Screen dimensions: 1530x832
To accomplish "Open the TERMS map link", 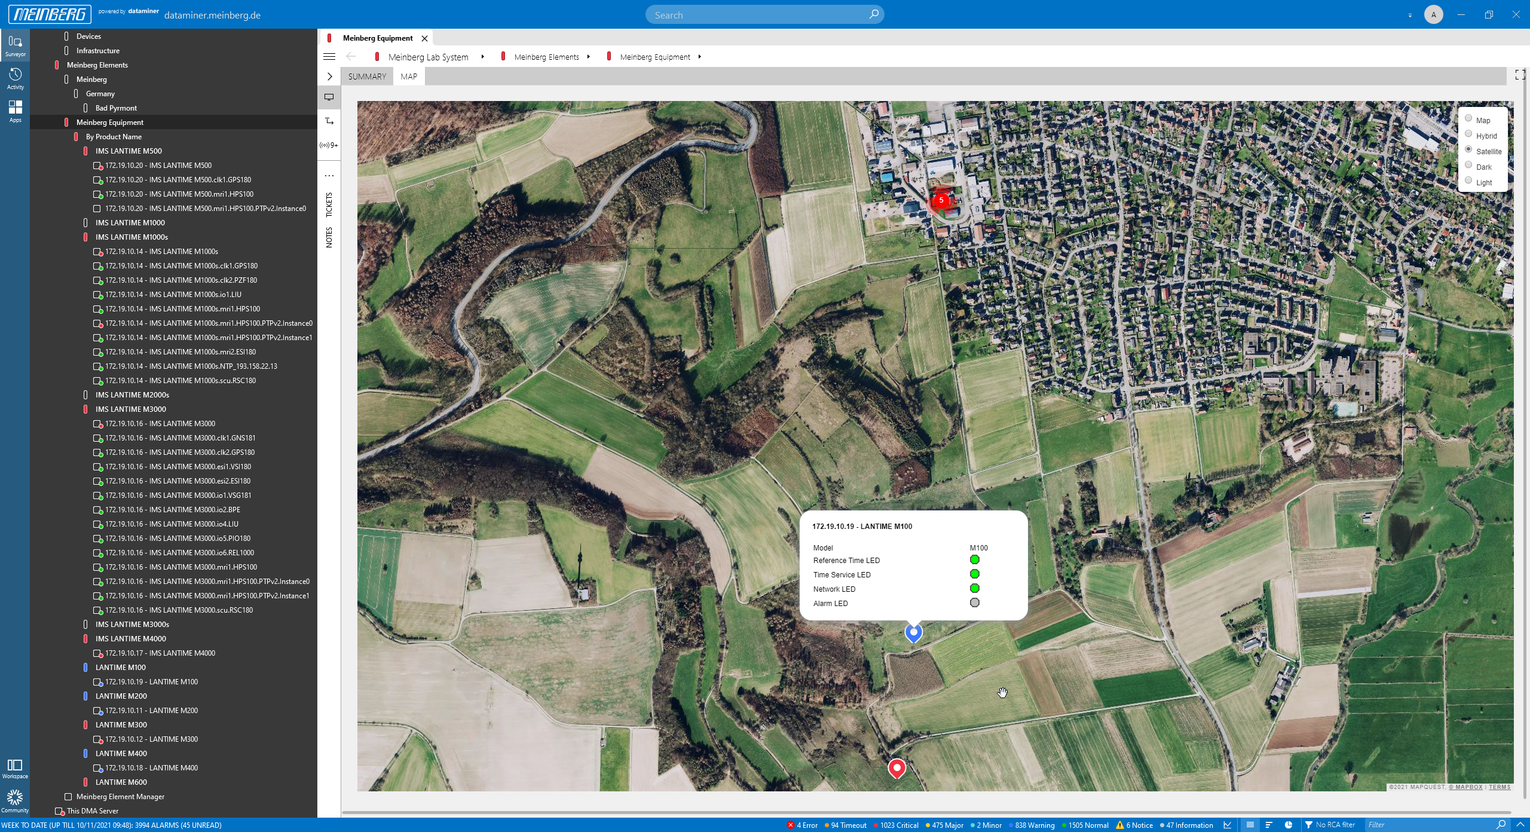I will 1500,787.
